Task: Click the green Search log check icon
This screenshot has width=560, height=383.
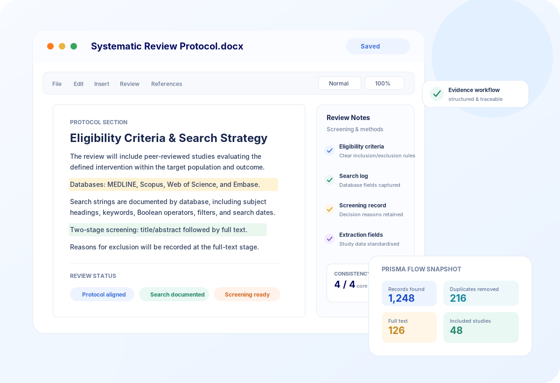Action: click(x=329, y=180)
